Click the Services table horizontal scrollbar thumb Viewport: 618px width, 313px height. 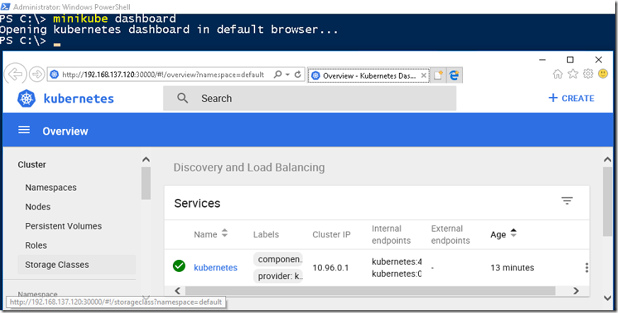point(370,290)
